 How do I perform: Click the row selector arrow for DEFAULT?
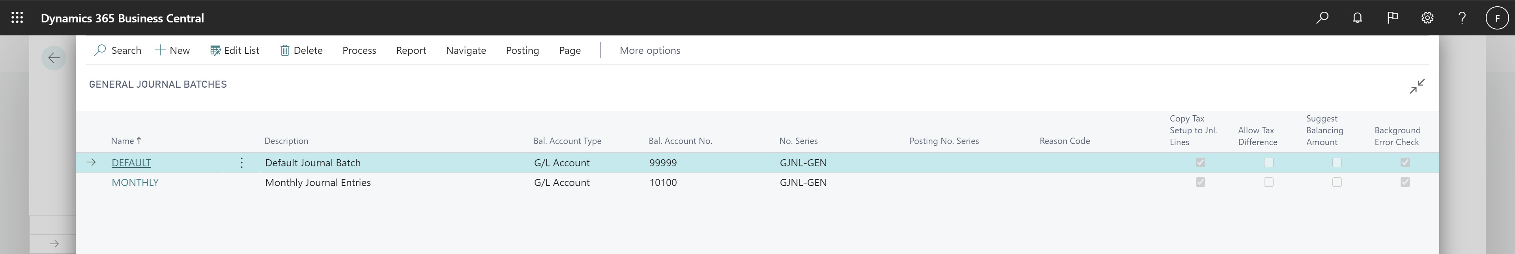pos(91,162)
